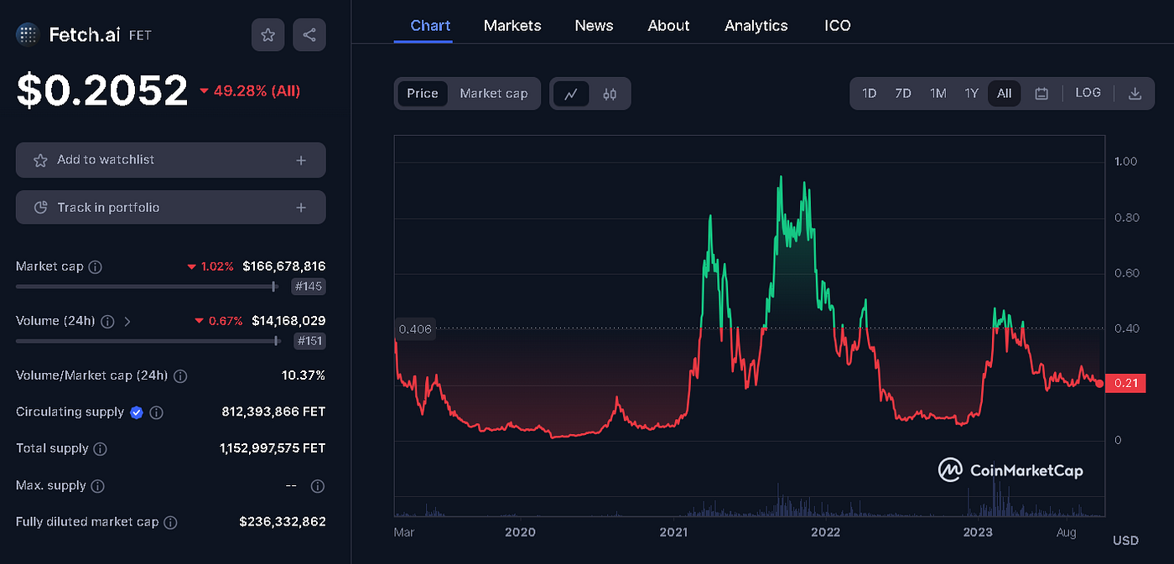Click the 0.67% volume change

(x=226, y=321)
